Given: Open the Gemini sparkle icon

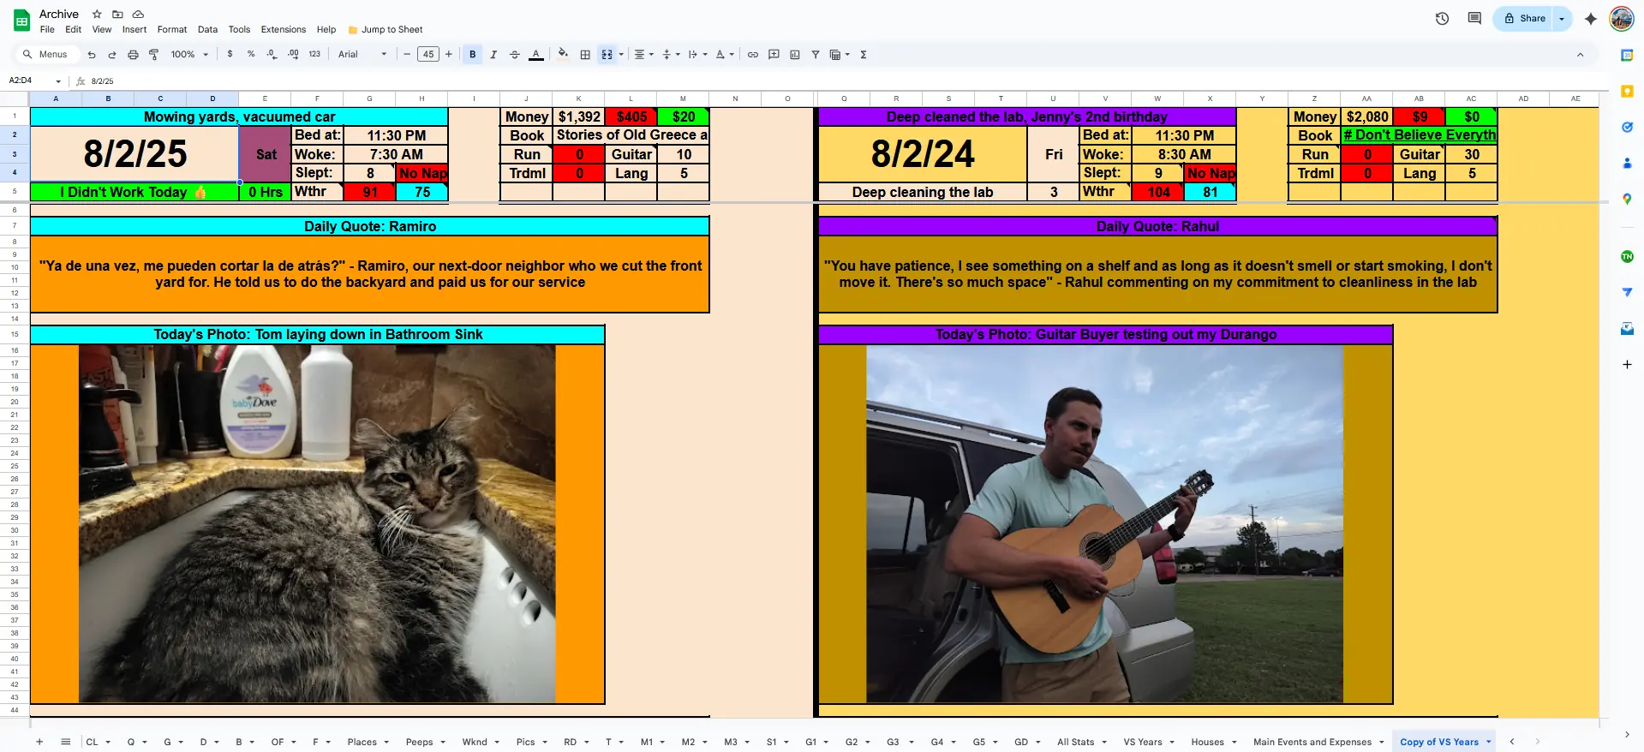Looking at the screenshot, I should 1591,18.
